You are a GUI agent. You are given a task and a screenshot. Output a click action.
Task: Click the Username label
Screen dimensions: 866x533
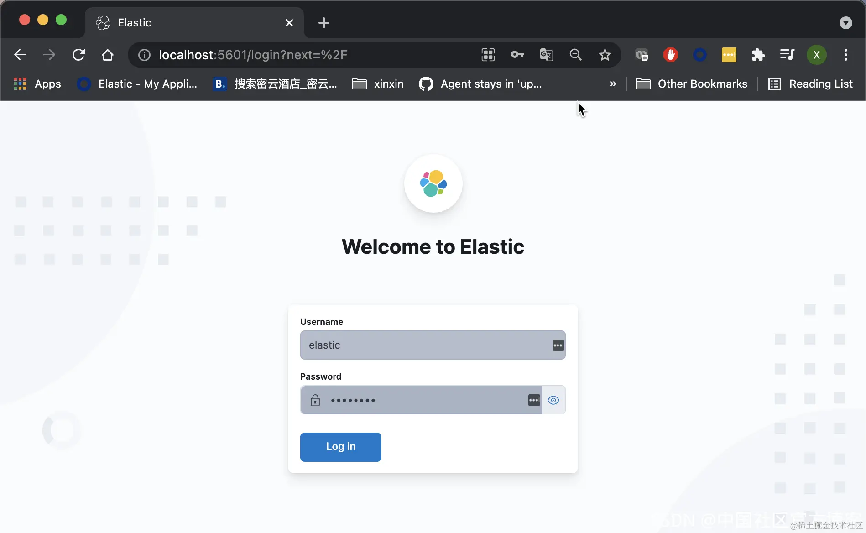322,322
